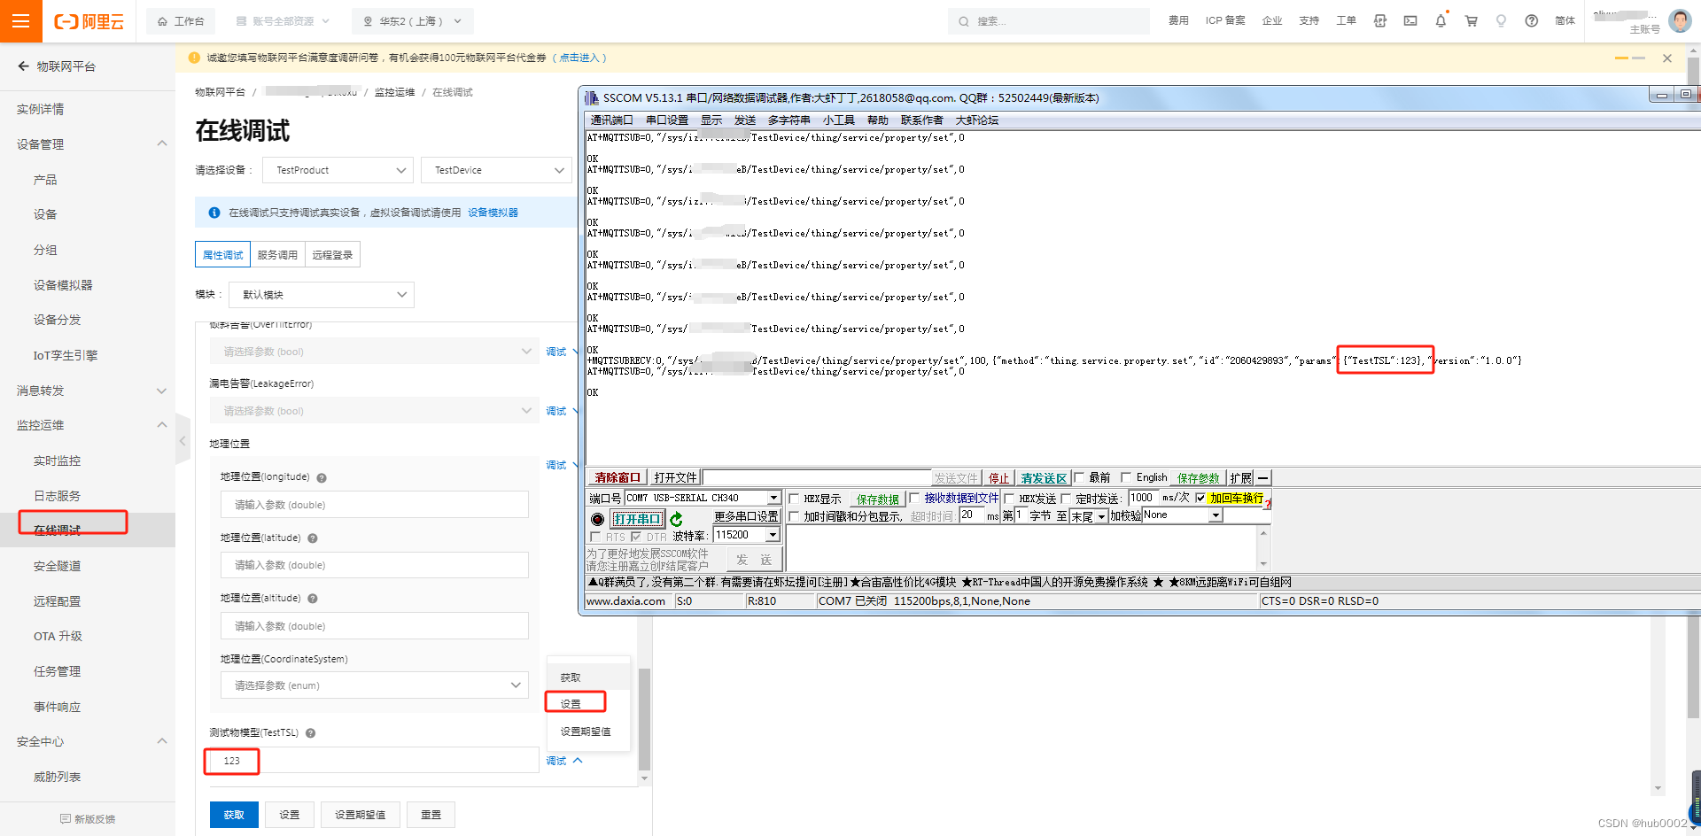Image resolution: width=1701 pixels, height=836 pixels.
Task: Click the top search box
Action: [x=1048, y=21]
